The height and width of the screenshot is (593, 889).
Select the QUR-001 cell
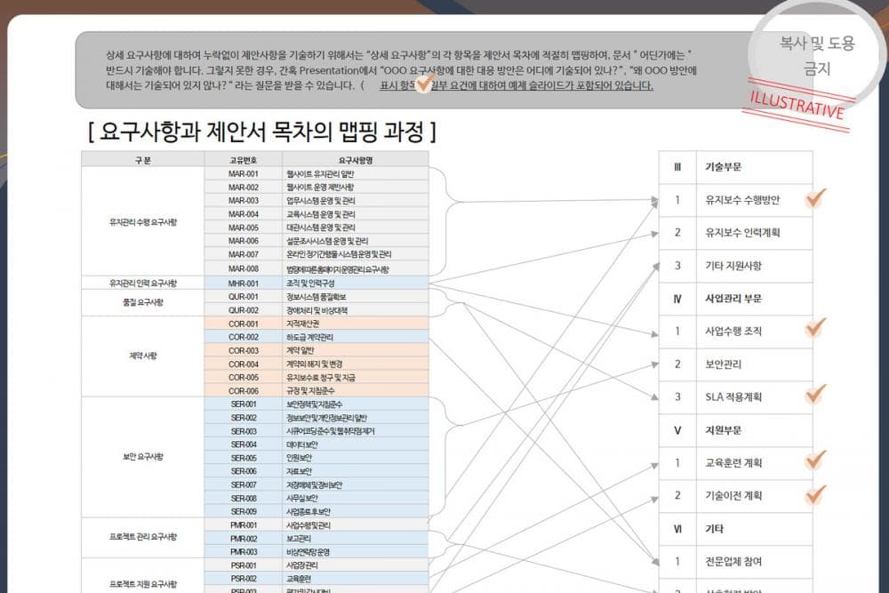point(244,297)
